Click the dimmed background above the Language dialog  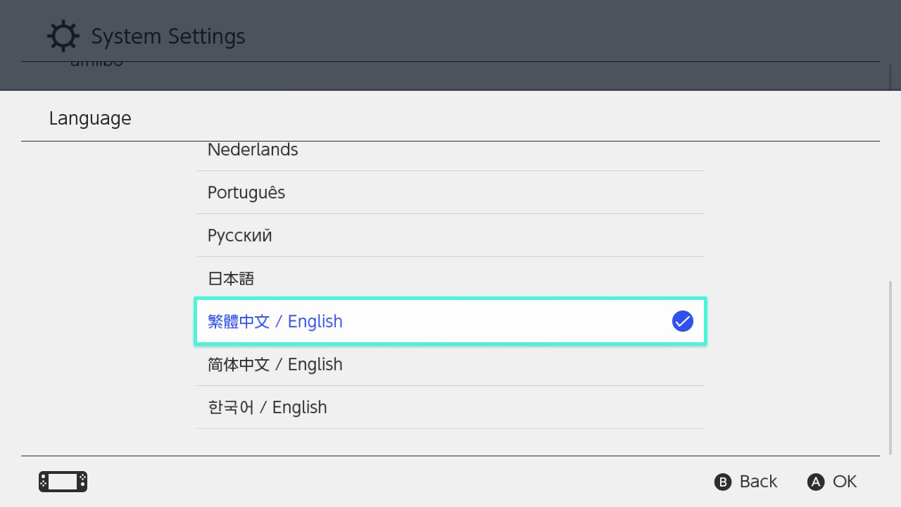click(x=493, y=35)
